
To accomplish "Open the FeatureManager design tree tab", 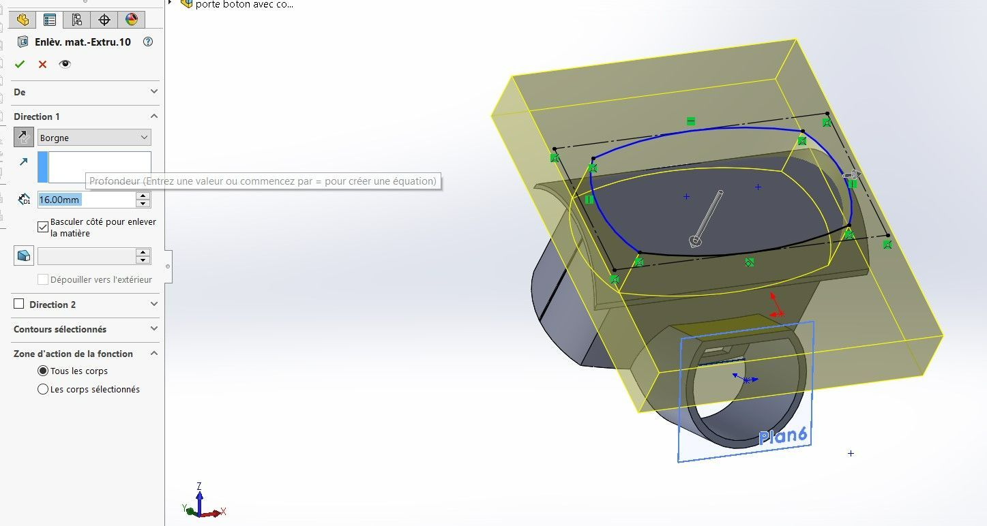I will pos(23,20).
